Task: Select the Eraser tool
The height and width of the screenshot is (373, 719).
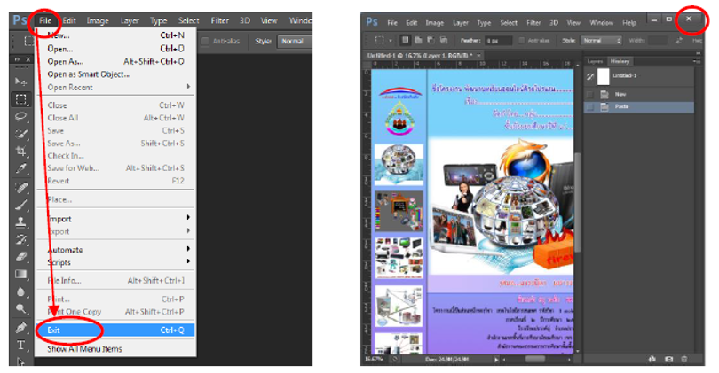Action: 20,257
